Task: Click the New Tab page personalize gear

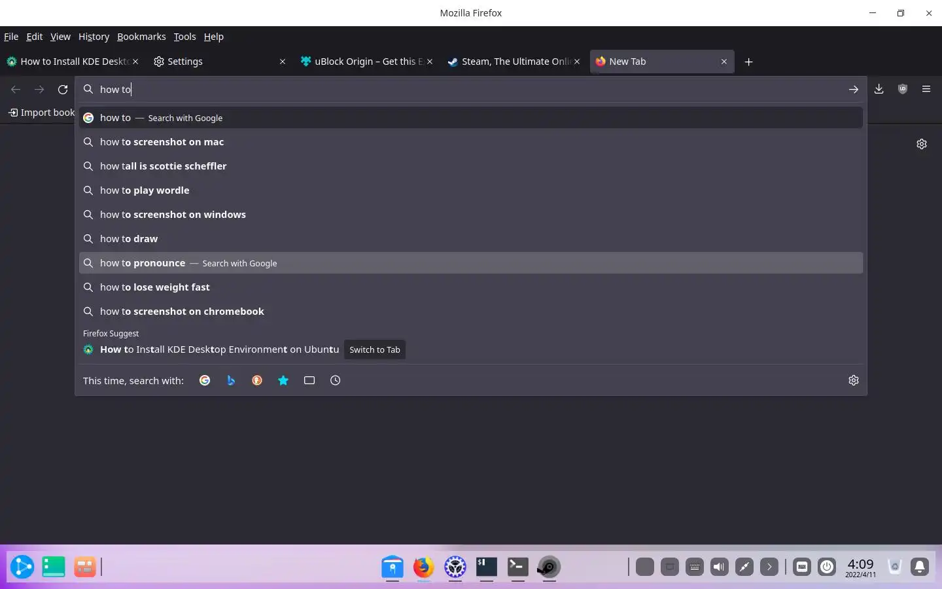Action: [922, 144]
